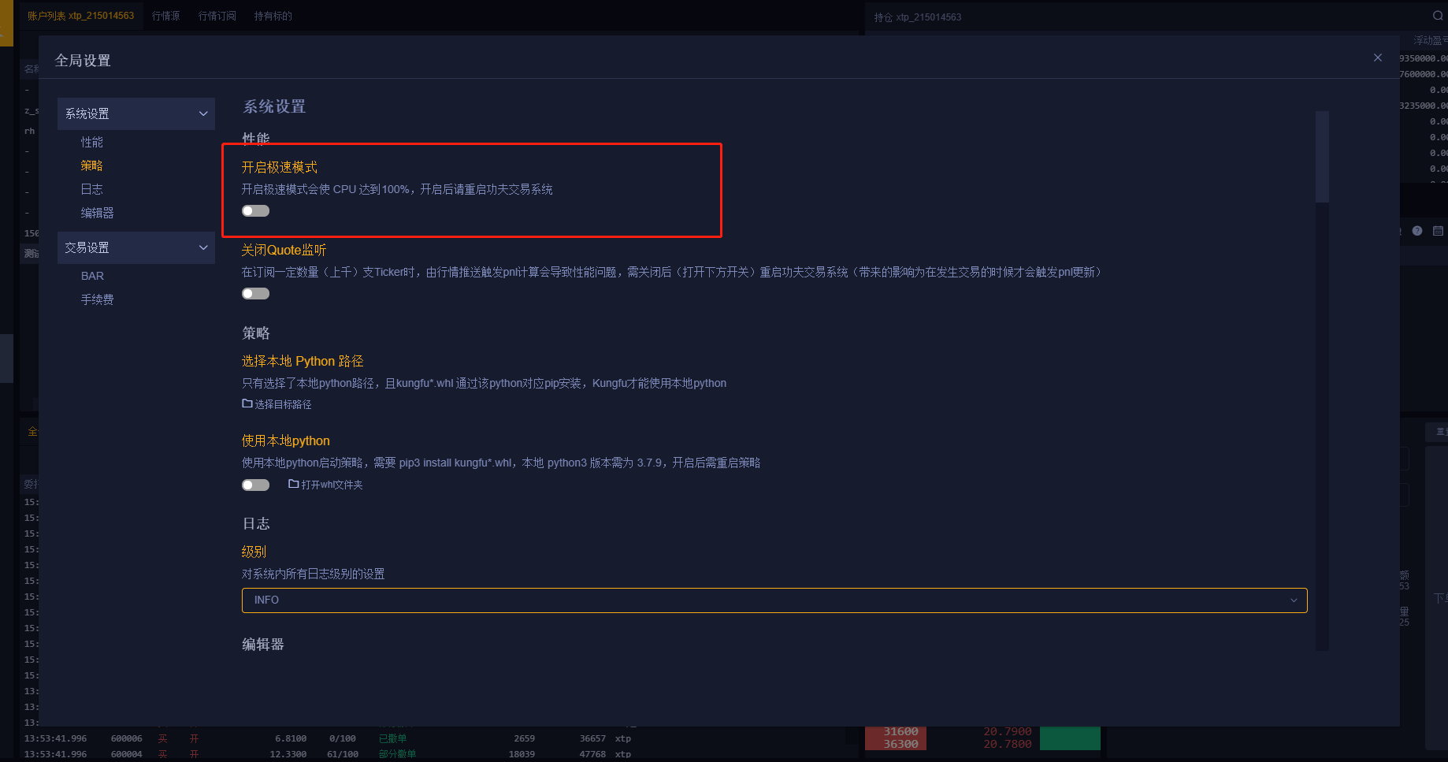The width and height of the screenshot is (1448, 762).
Task: Collapse the 交易设置 sidebar section
Action: [136, 247]
